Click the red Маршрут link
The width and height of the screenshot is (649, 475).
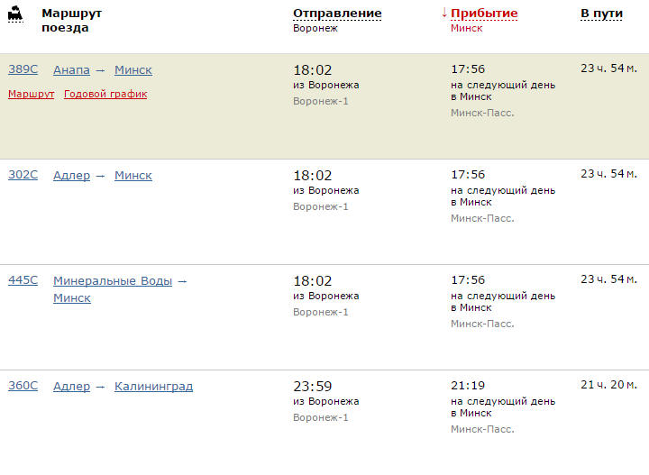click(x=31, y=94)
